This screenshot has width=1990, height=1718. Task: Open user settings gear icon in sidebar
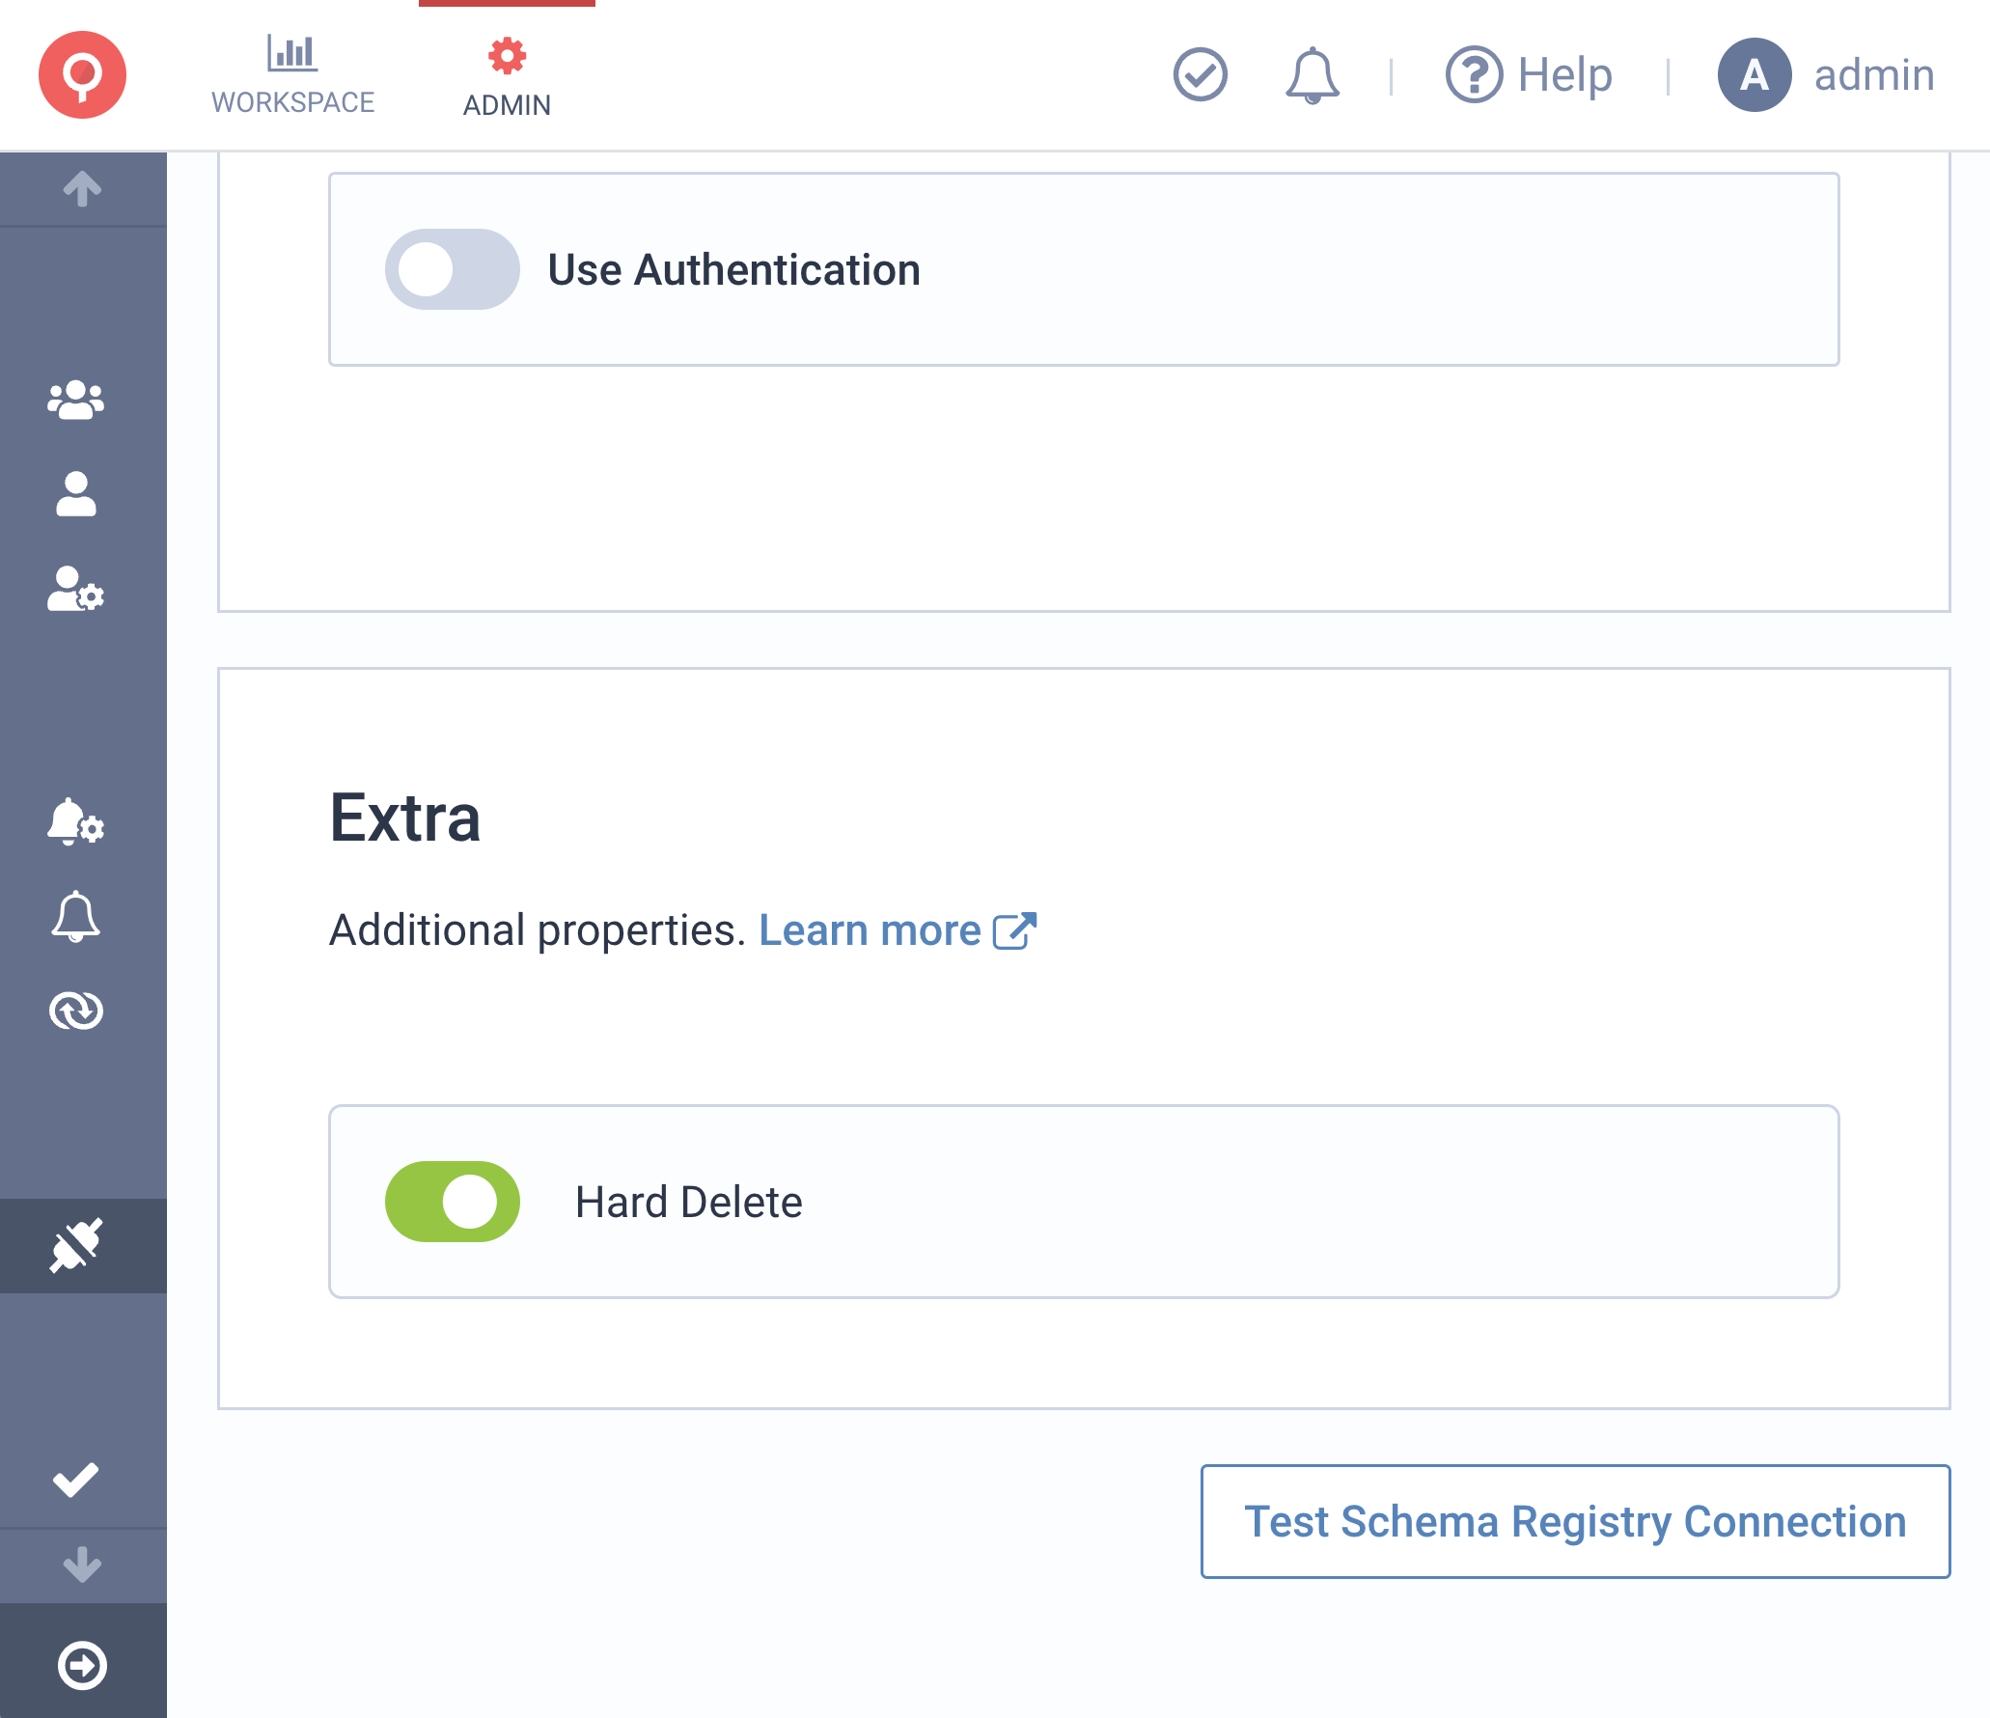[76, 589]
